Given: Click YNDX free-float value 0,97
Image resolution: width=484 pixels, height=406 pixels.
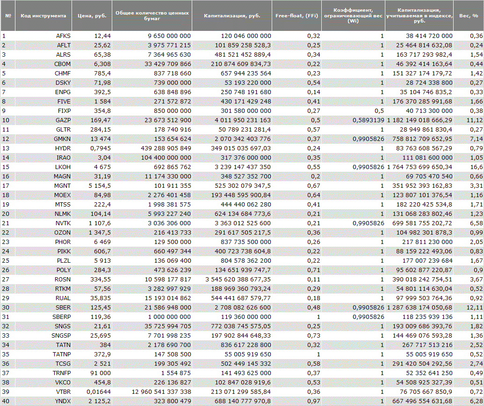Looking at the screenshot, I should (314, 401).
